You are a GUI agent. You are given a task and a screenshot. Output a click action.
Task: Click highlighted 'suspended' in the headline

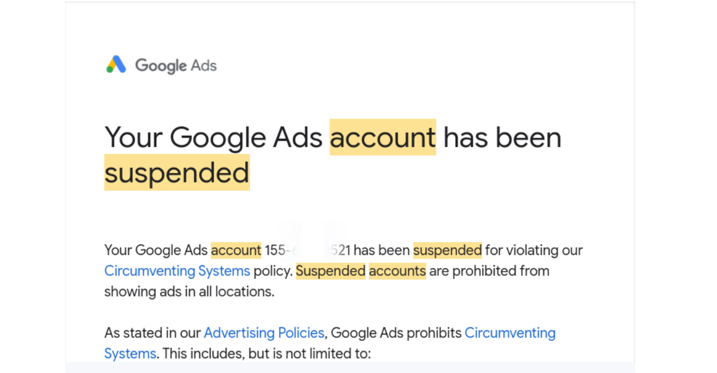(x=177, y=173)
